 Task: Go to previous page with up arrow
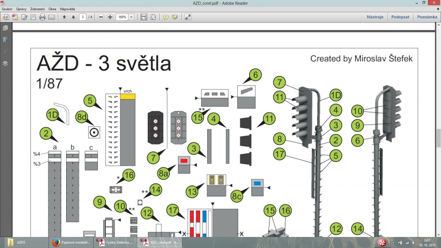click(x=64, y=17)
